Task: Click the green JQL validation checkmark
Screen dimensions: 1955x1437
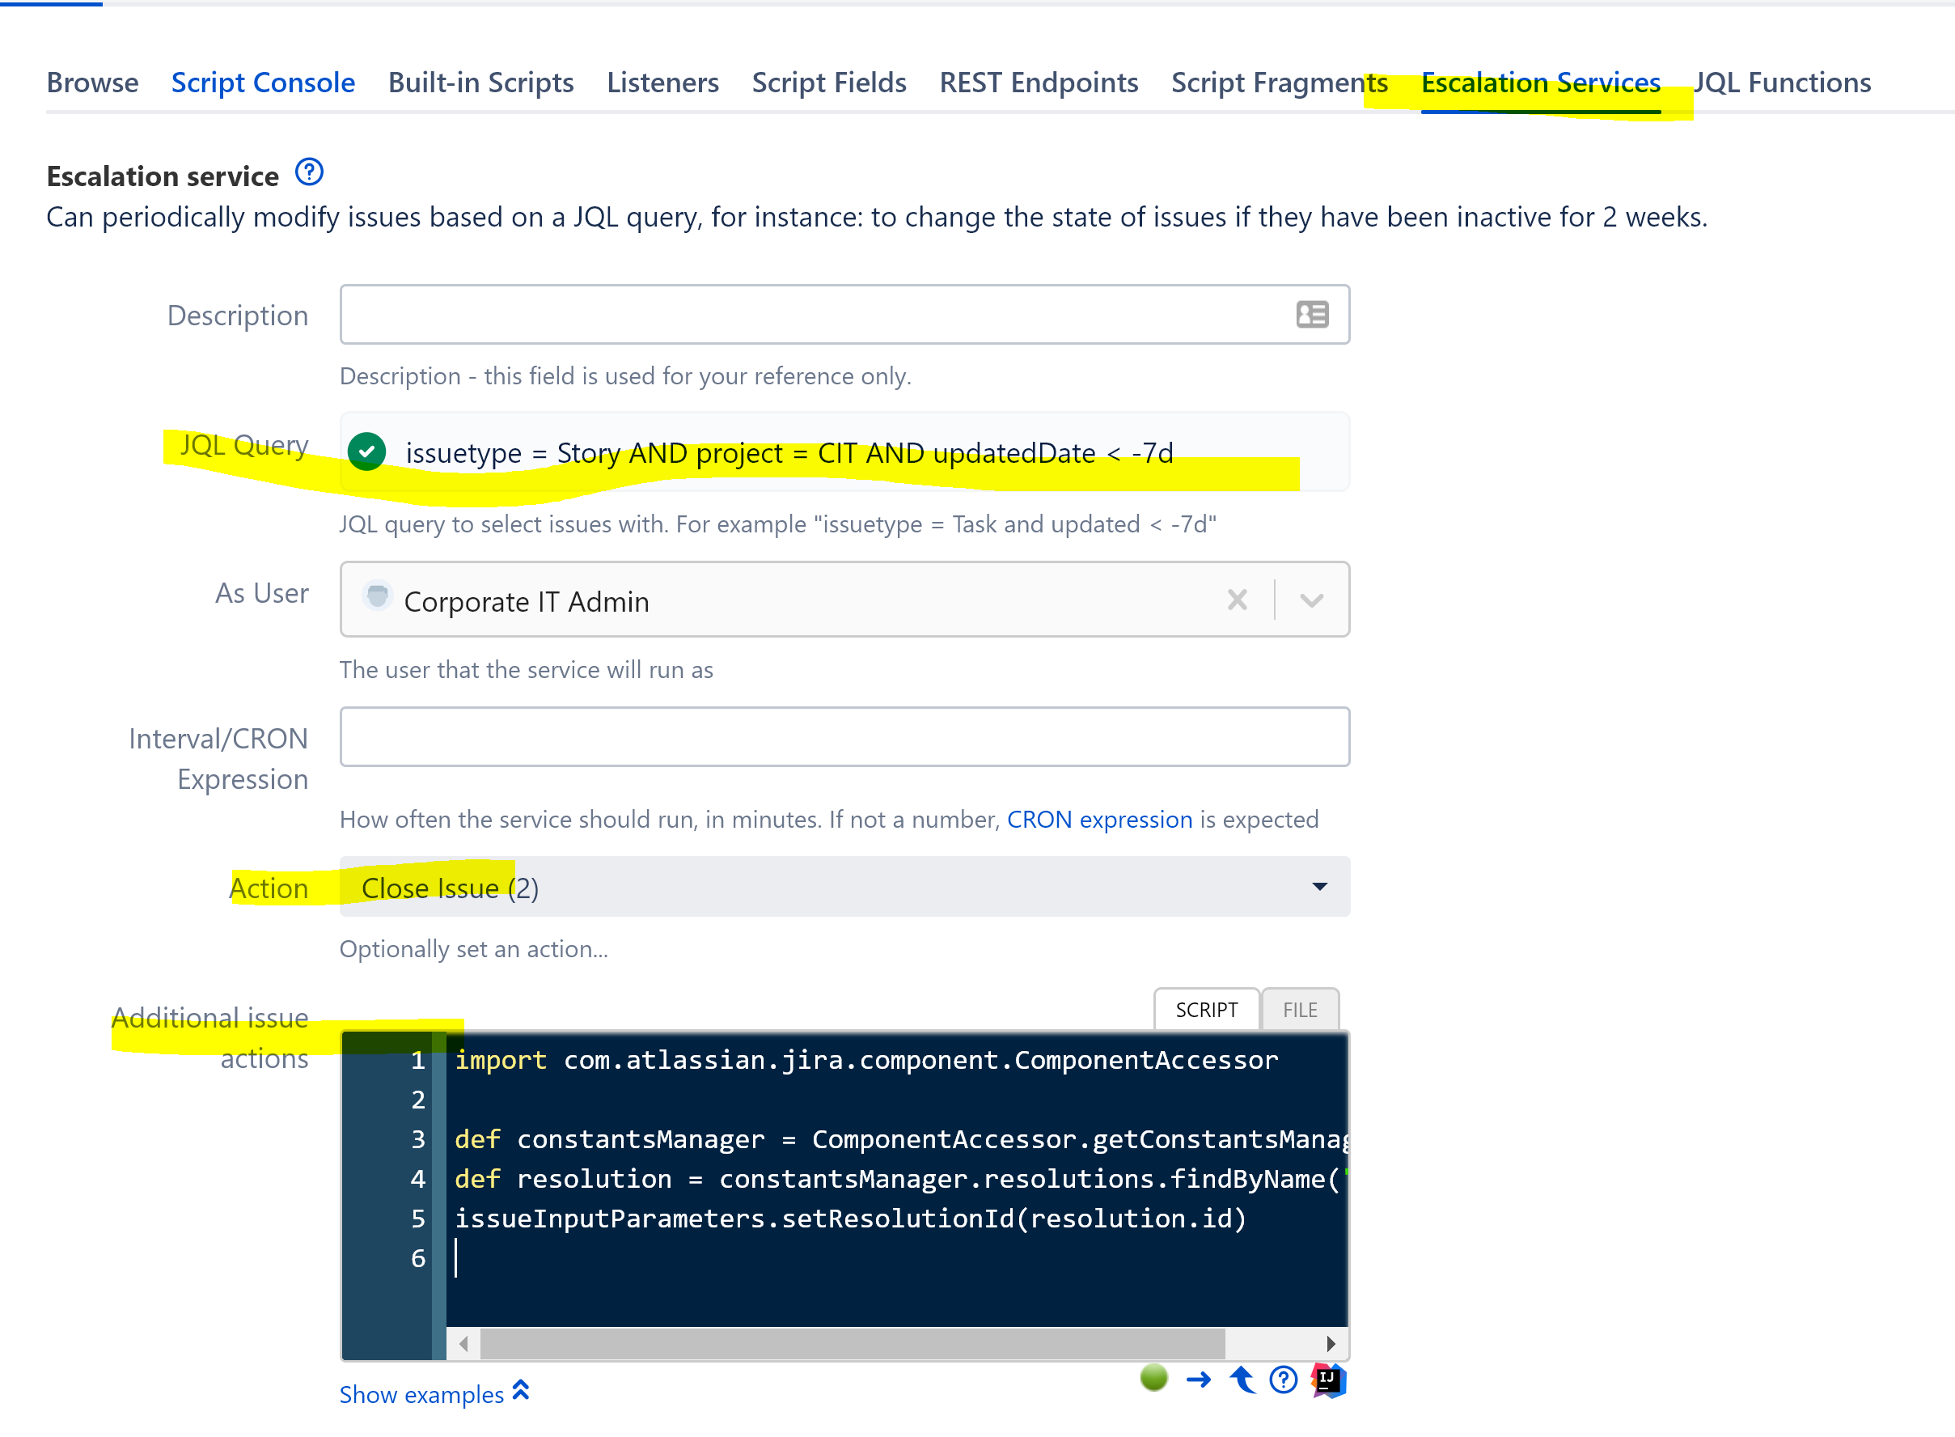Action: tap(367, 451)
